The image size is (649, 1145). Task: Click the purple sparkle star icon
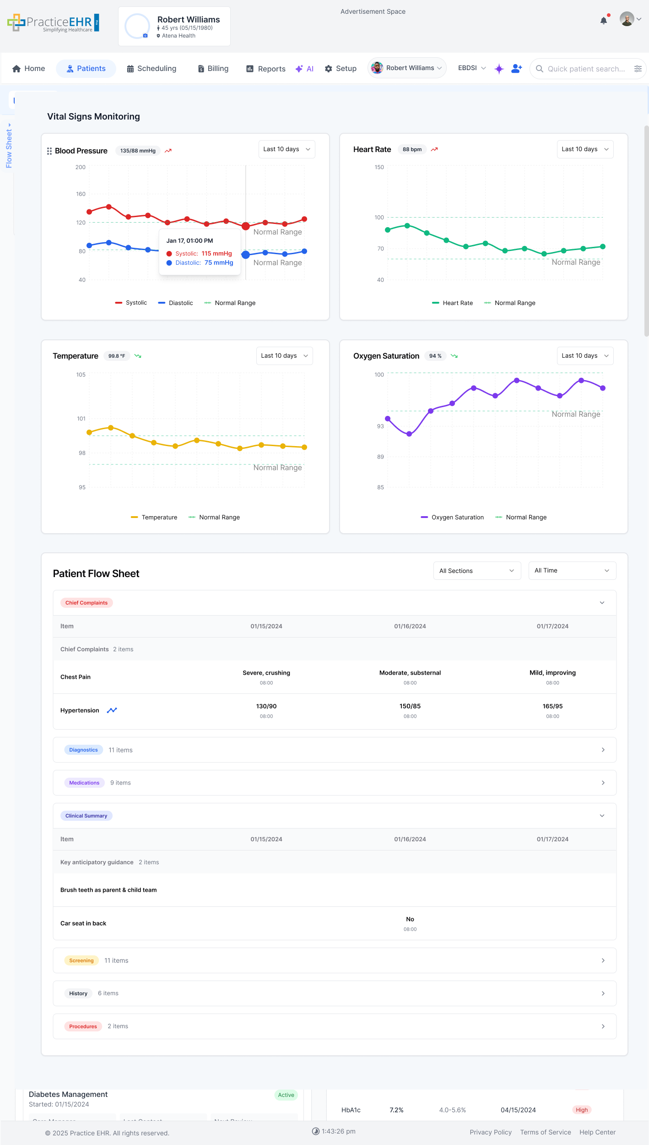point(499,69)
